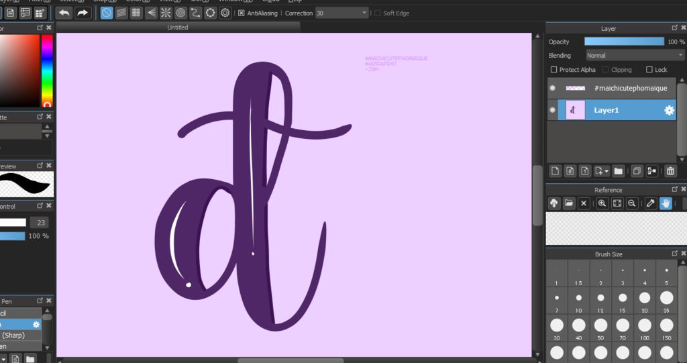
Task: Delete the selected layer with trash icon
Action: click(x=670, y=171)
